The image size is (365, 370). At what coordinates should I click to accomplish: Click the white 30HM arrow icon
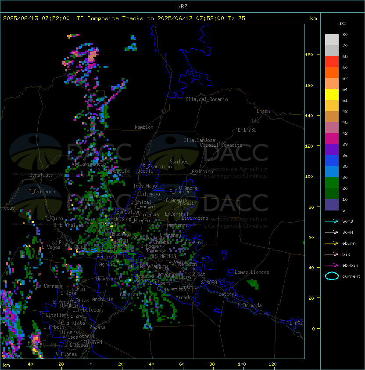tap(332, 232)
